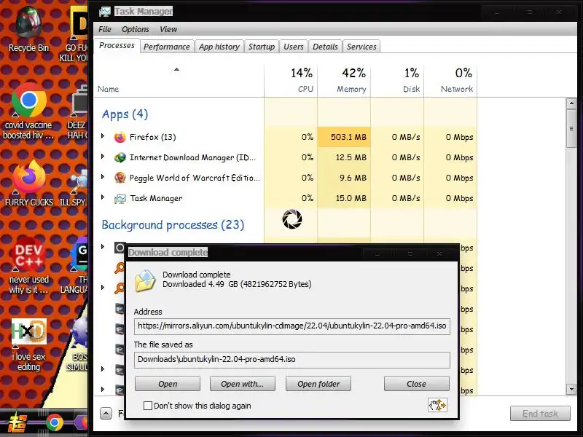This screenshot has height=437, width=583.
Task: Click the scrollbar down arrow in Task Manager
Action: click(x=571, y=389)
